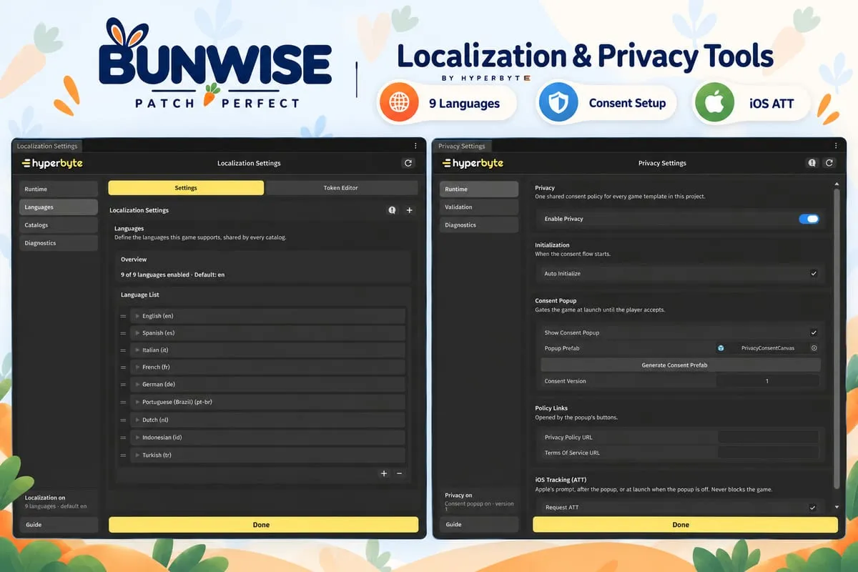Expand the Portuguese (Brazil) (pt-br) entry
Screen dimensions: 858x572
(137, 403)
